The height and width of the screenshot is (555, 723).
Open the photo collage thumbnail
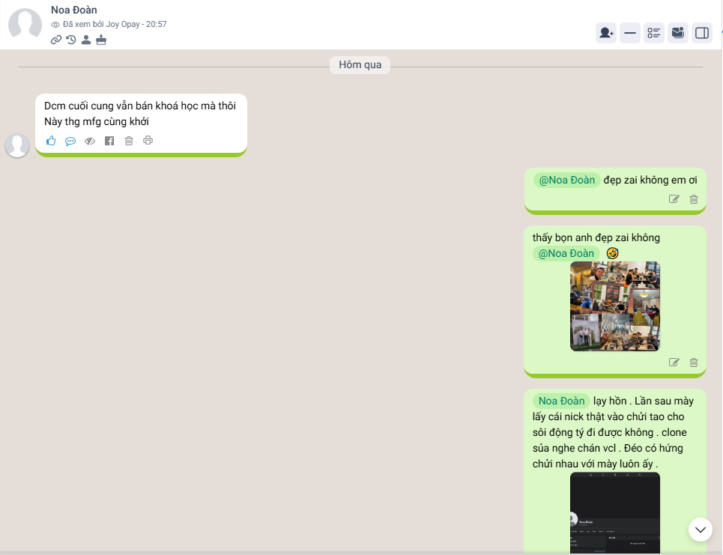click(615, 306)
